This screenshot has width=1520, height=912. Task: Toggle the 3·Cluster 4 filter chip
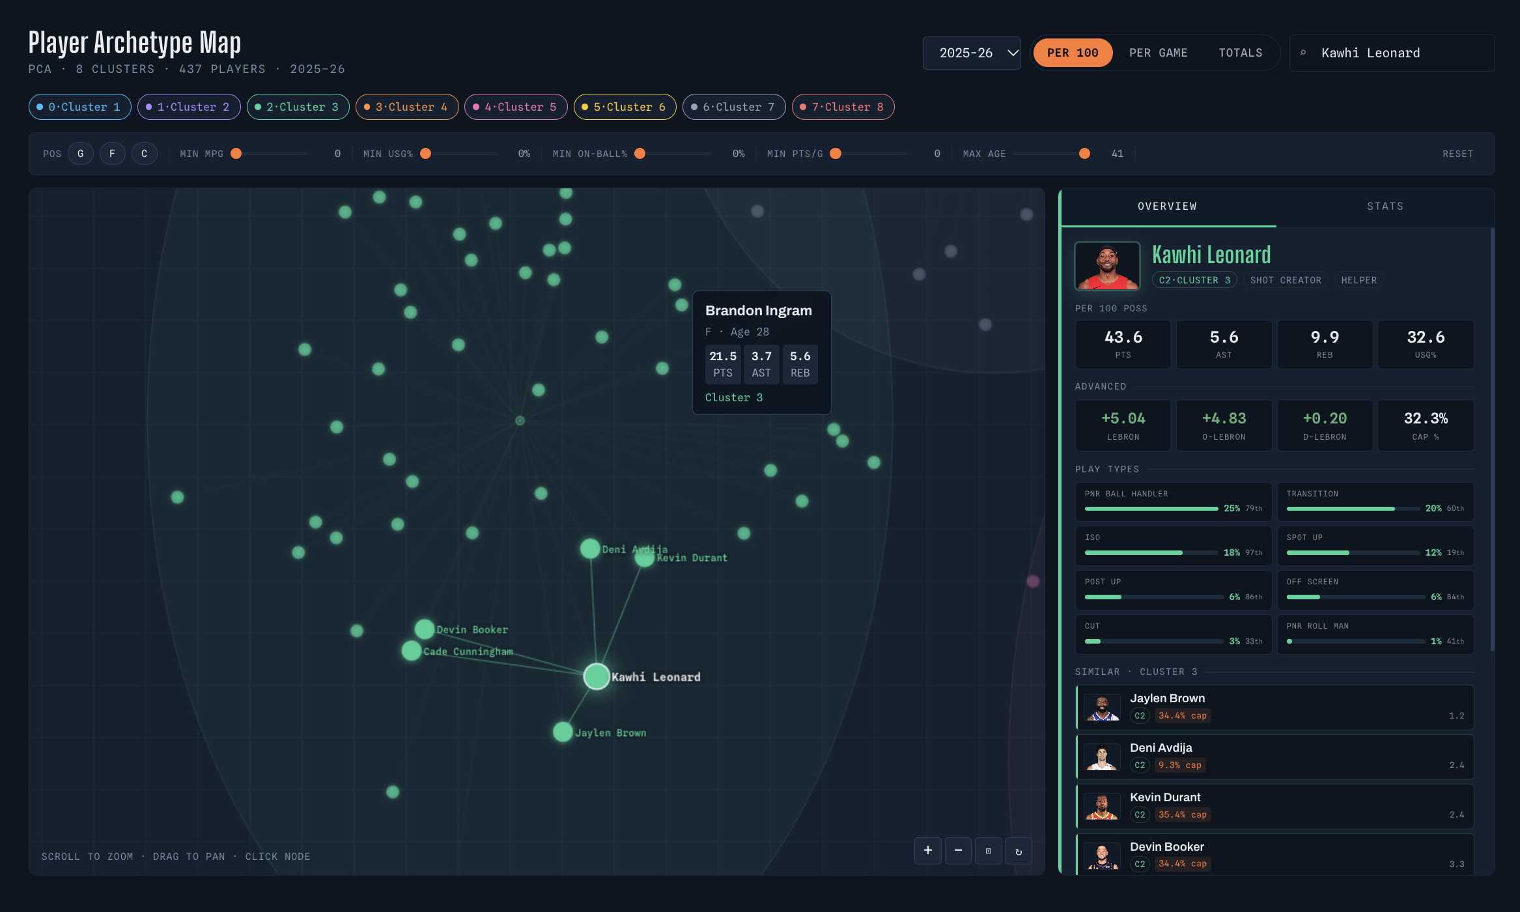(407, 107)
